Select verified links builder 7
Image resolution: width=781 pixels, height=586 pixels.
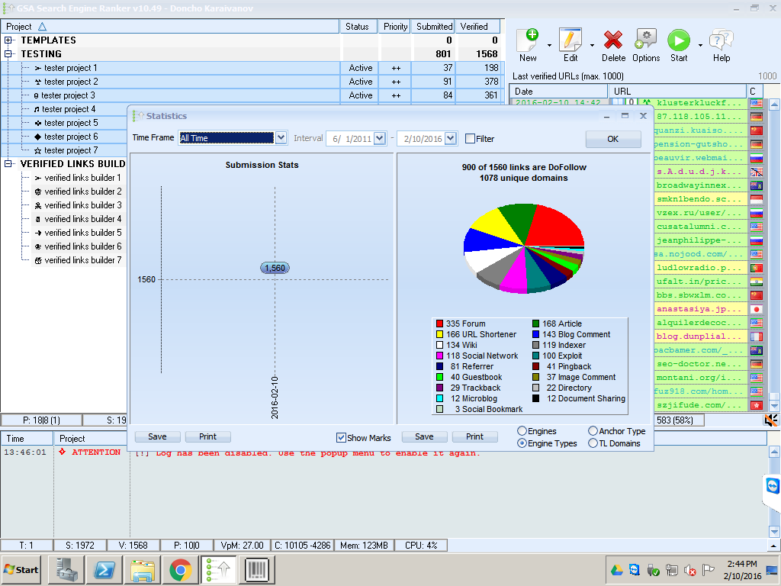pos(82,260)
